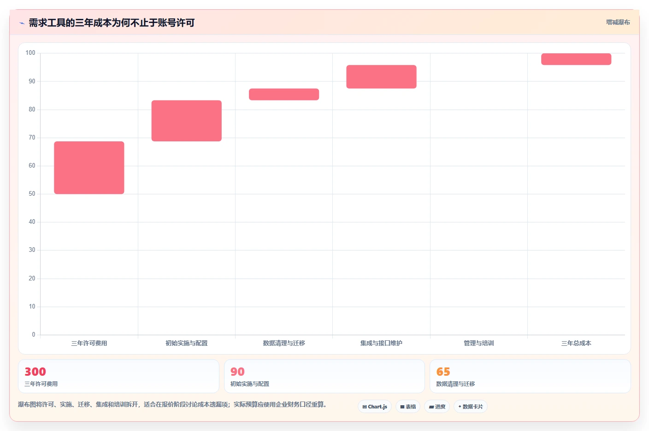The image size is (649, 431).
Task: Select the 数据卡片 chip
Action: [471, 407]
